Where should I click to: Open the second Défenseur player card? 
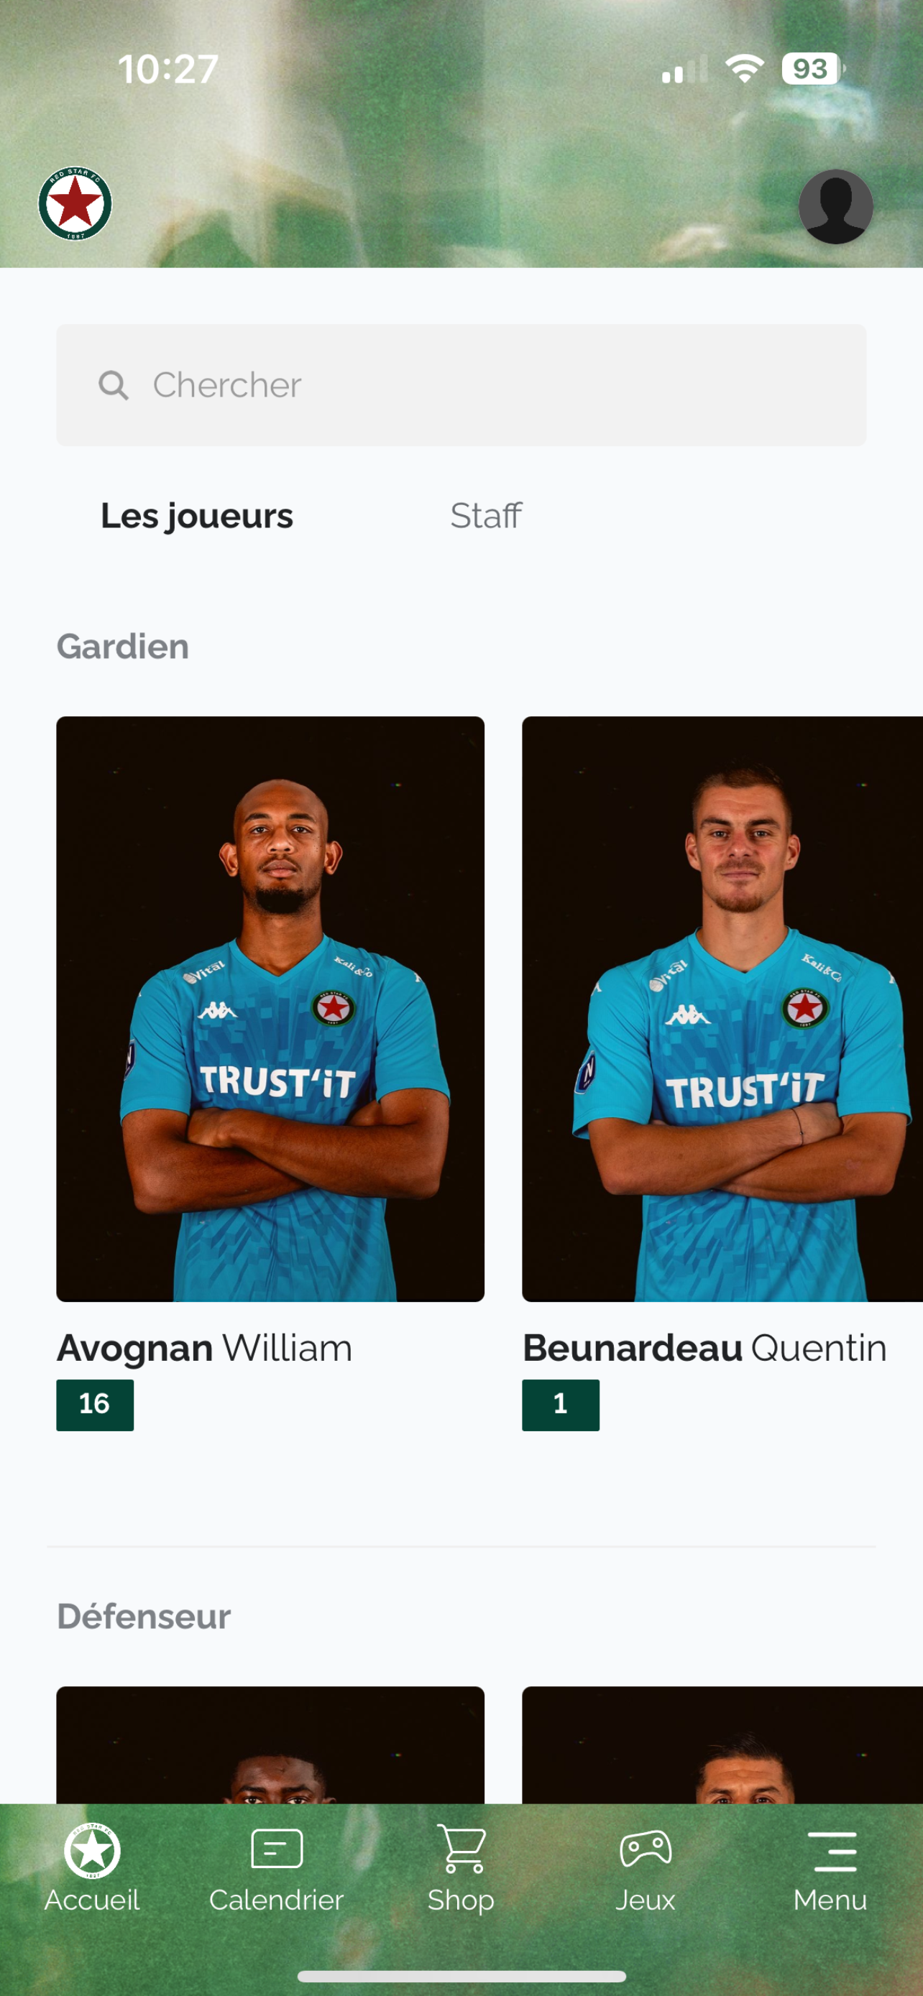click(722, 1745)
